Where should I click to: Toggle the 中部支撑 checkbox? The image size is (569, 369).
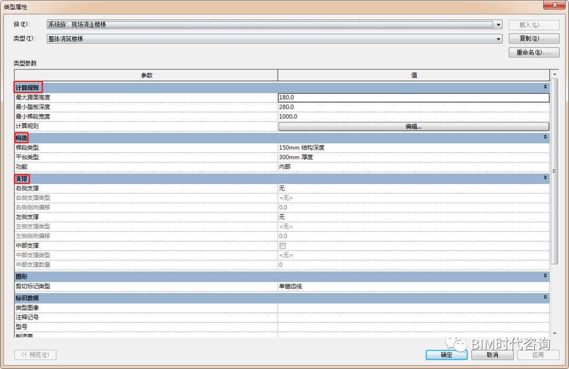[282, 246]
